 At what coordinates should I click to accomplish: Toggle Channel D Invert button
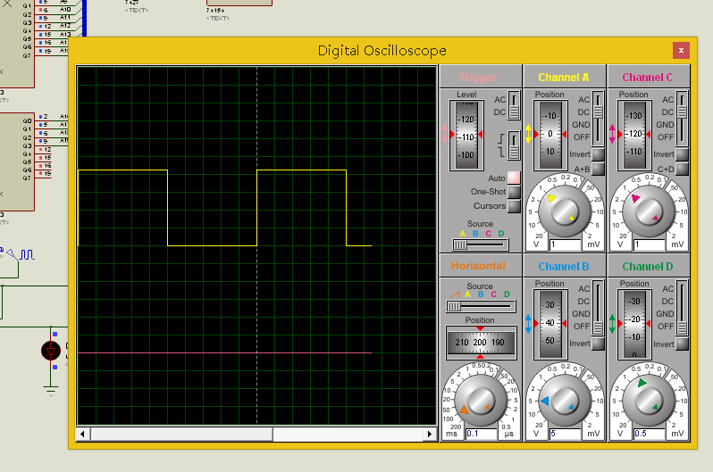pyautogui.click(x=682, y=344)
